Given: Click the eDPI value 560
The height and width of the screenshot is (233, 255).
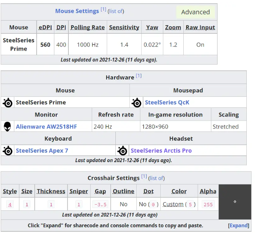Looking at the screenshot, I should pyautogui.click(x=45, y=45).
